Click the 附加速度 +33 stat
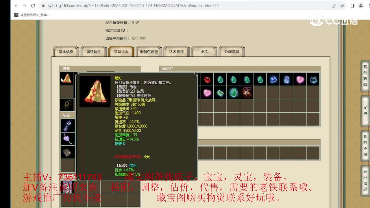370x208 pixels. pos(126,135)
